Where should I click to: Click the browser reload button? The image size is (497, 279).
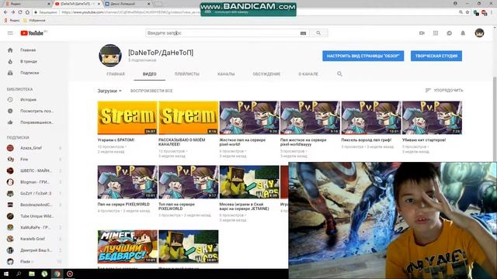(20, 12)
